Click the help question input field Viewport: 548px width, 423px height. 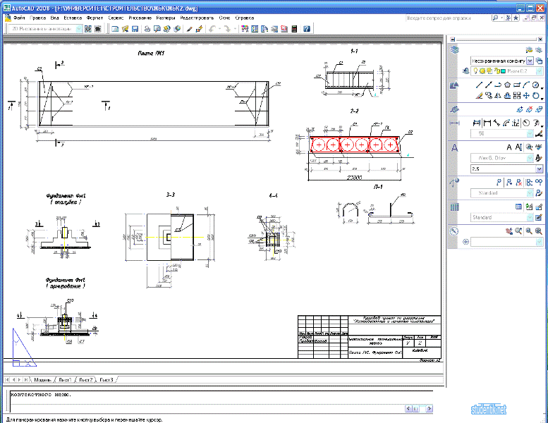coord(447,18)
